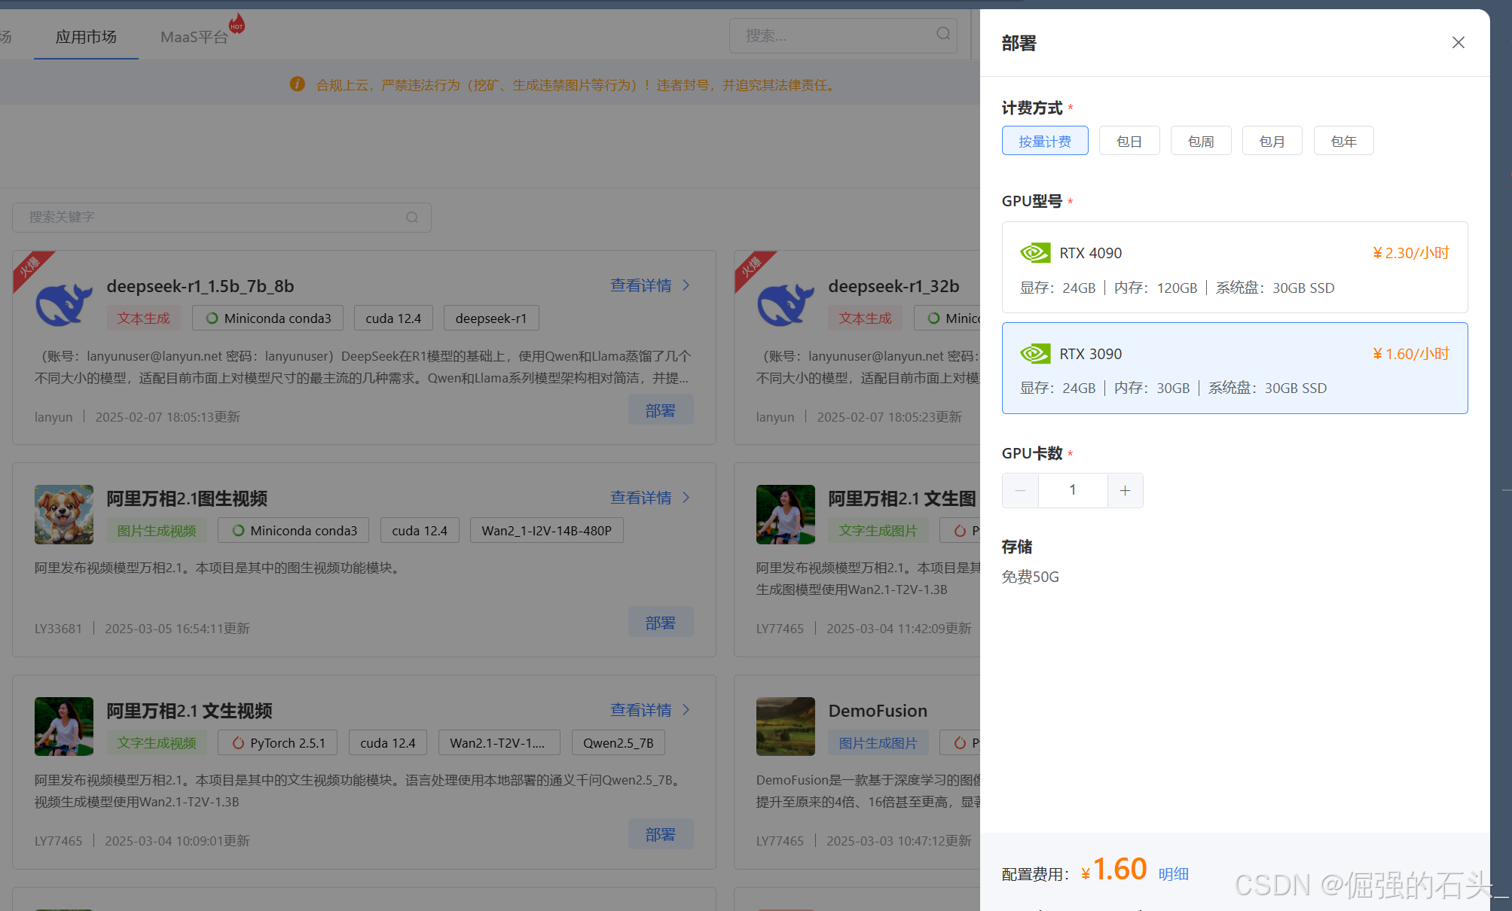
Task: Open 查看详情 chevron for 阿里万相2.1图生视频
Action: (x=686, y=498)
